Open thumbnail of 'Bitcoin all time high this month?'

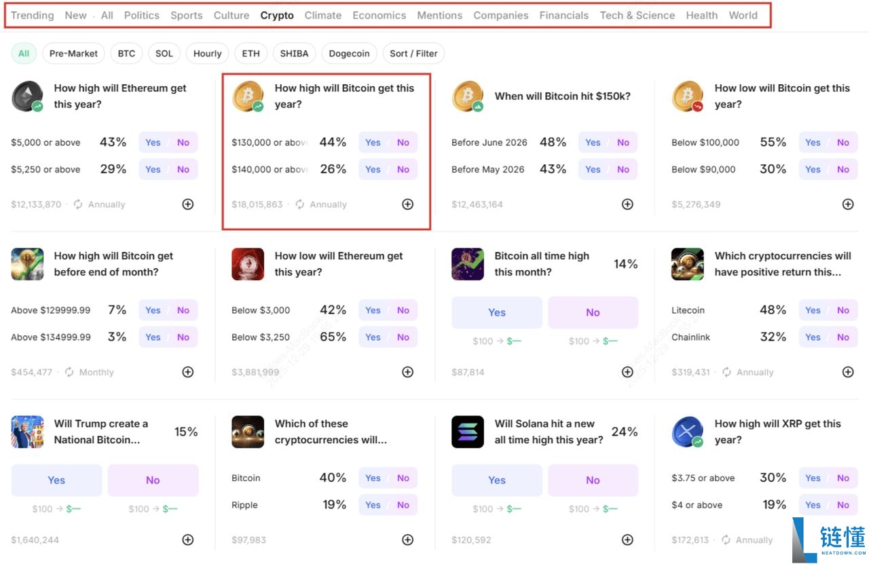[x=468, y=264]
